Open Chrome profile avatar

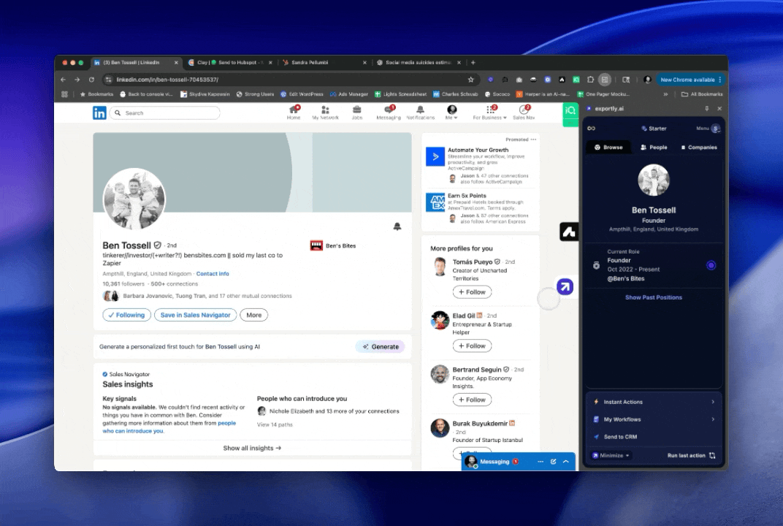648,80
